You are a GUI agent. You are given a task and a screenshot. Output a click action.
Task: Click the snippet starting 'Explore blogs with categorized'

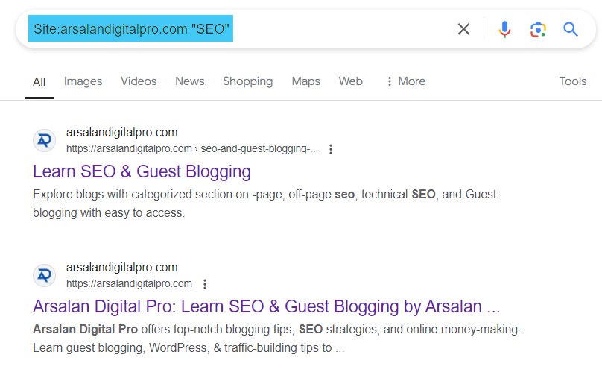tap(264, 204)
